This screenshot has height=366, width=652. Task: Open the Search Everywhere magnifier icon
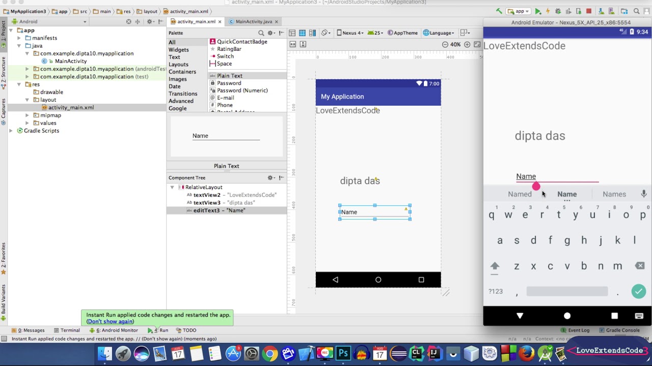point(637,11)
